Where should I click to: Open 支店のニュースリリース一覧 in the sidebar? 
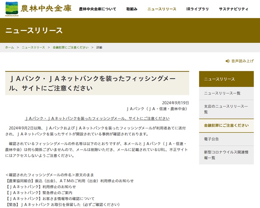tap(226, 109)
